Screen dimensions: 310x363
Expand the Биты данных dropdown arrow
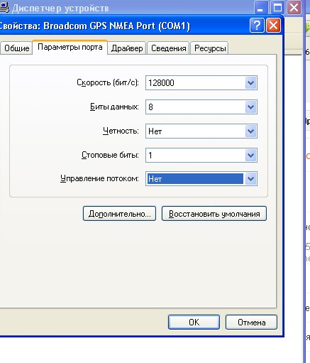coord(250,107)
